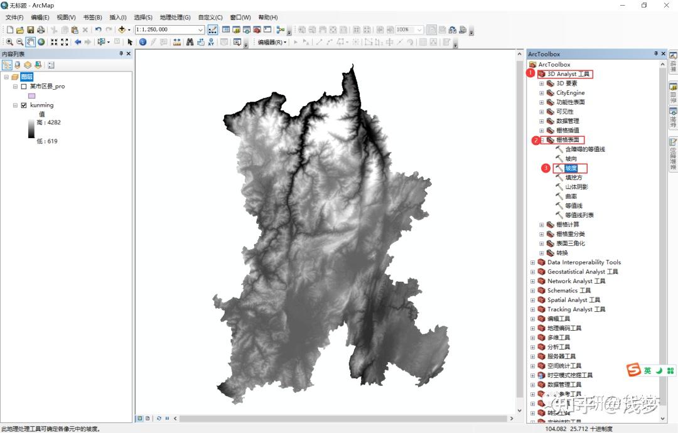
Task: Select the 填挖方 cut fill tool
Action: click(574, 178)
